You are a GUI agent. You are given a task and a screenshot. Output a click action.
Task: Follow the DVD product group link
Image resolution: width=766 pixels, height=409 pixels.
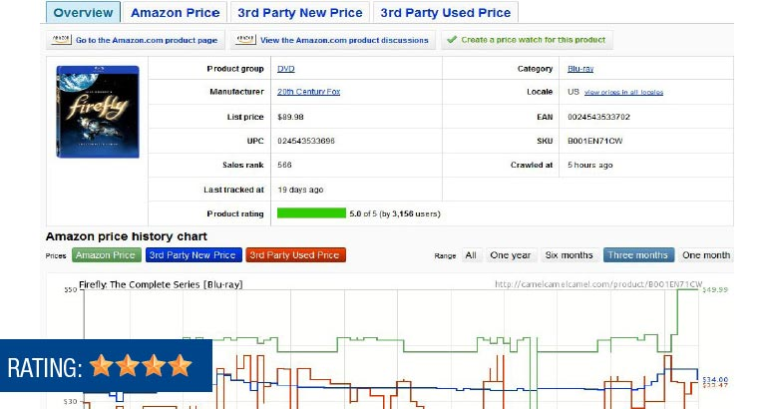click(x=286, y=69)
